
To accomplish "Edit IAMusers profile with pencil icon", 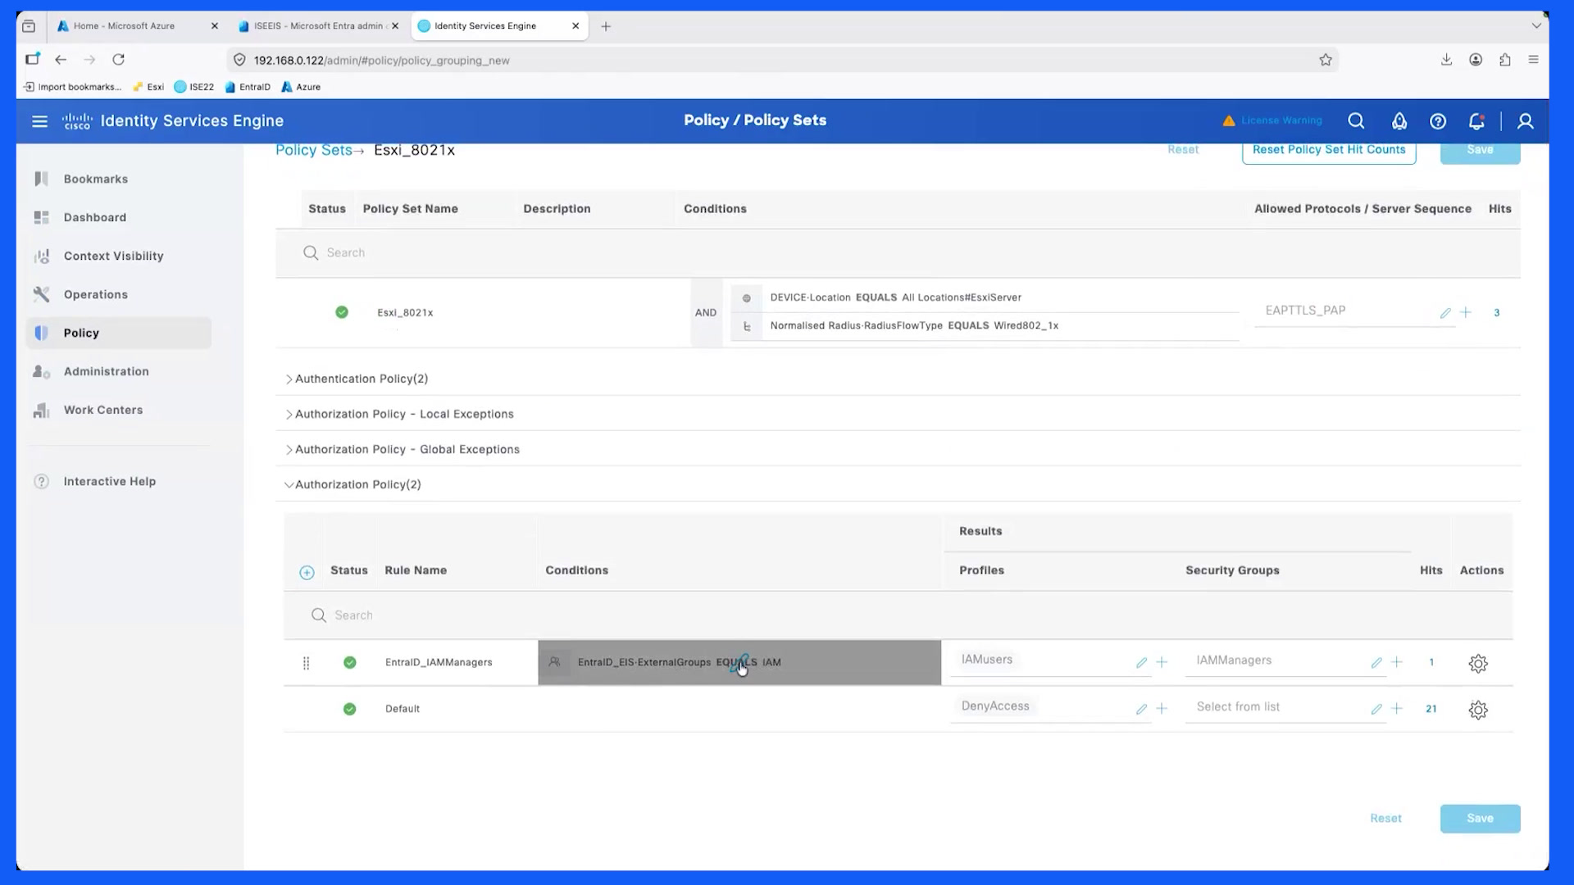I will coord(1141,663).
